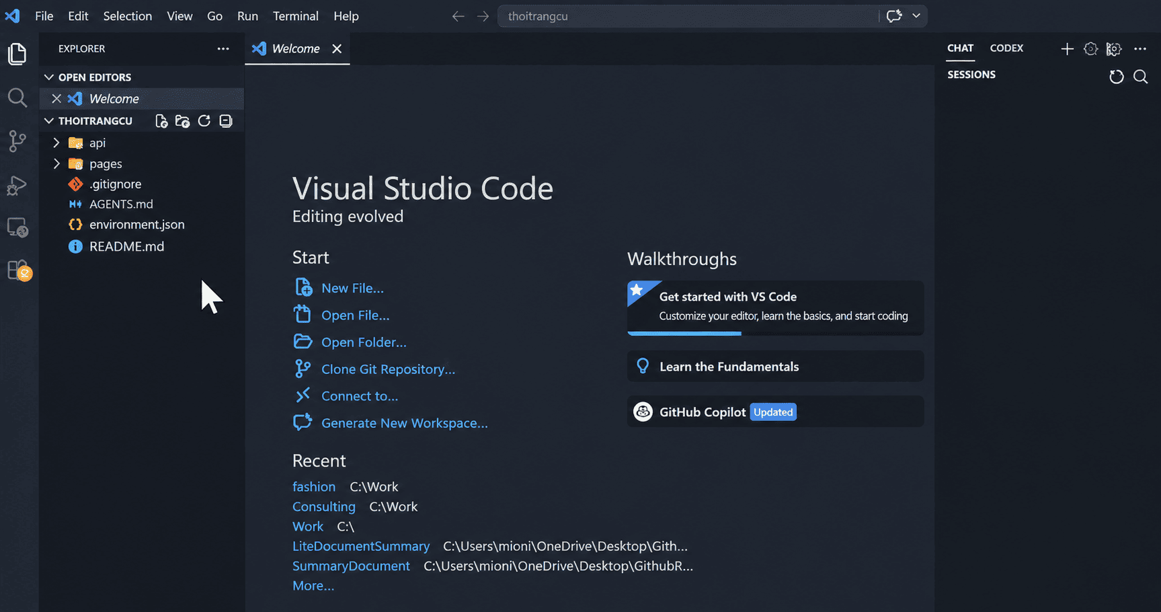Open the Extensions view

[x=19, y=270]
